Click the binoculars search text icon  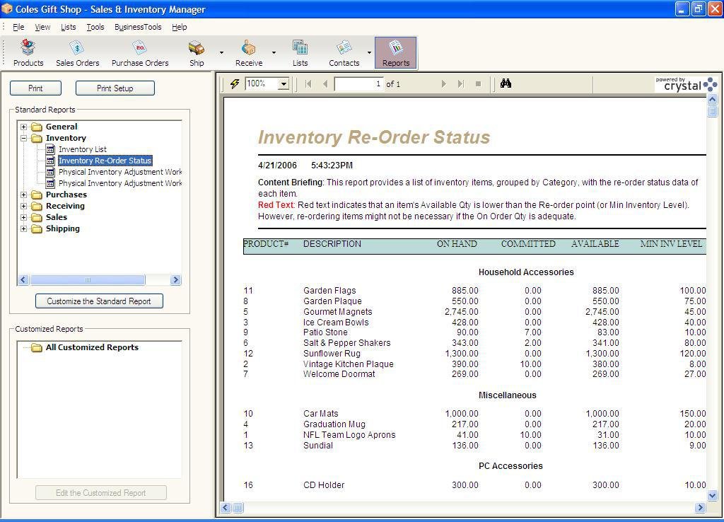[x=506, y=83]
